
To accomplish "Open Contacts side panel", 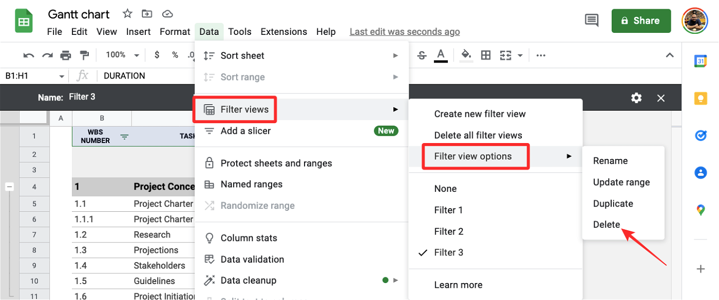I will click(701, 173).
